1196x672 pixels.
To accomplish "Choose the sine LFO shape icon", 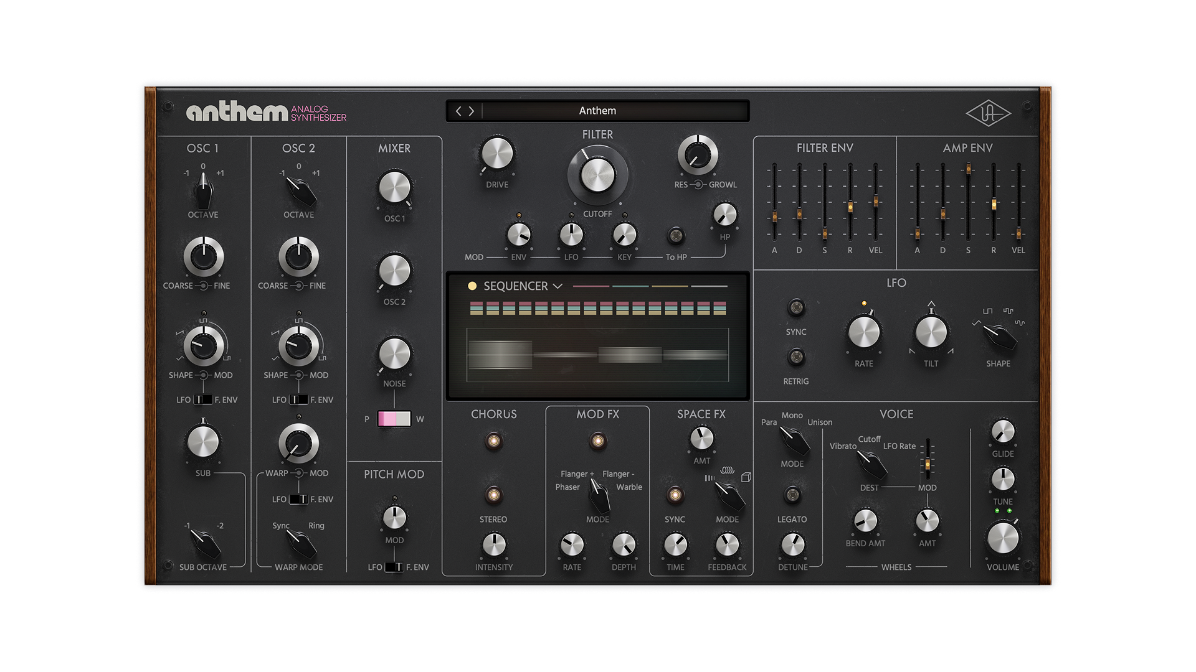I will (1020, 324).
